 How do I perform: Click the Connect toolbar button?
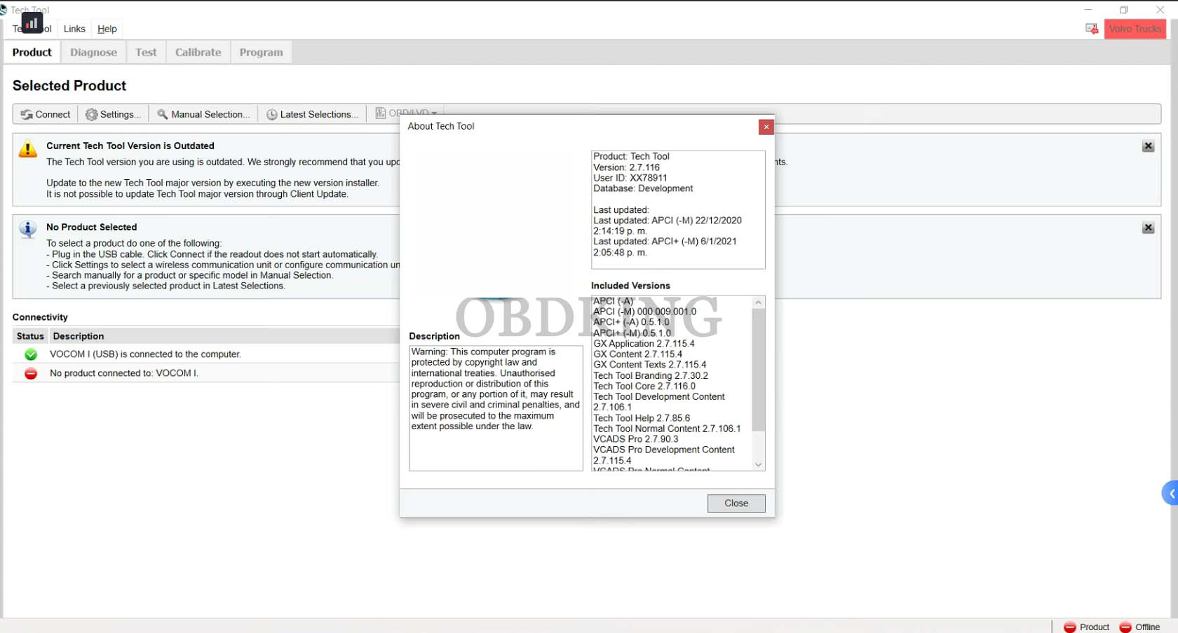click(46, 114)
